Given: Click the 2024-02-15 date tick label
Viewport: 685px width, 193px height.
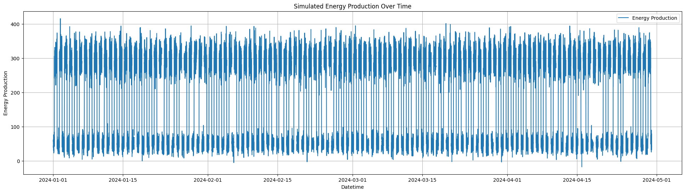Looking at the screenshot, I should tap(278, 180).
